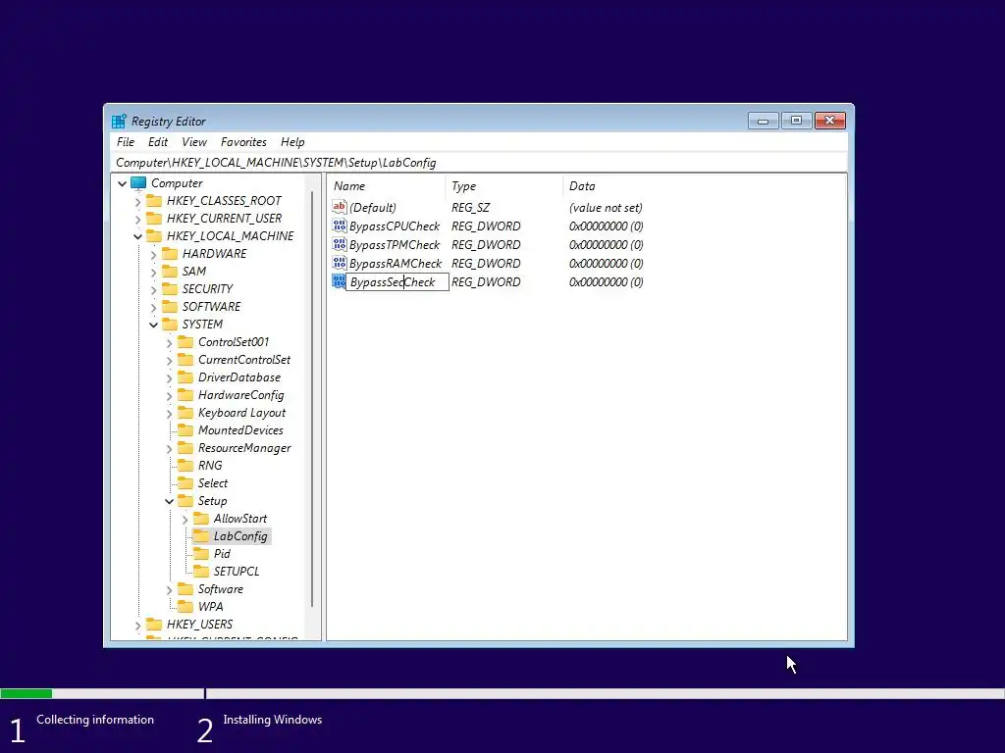
Task: Click the ControlSet001 folder icon
Action: 185,342
